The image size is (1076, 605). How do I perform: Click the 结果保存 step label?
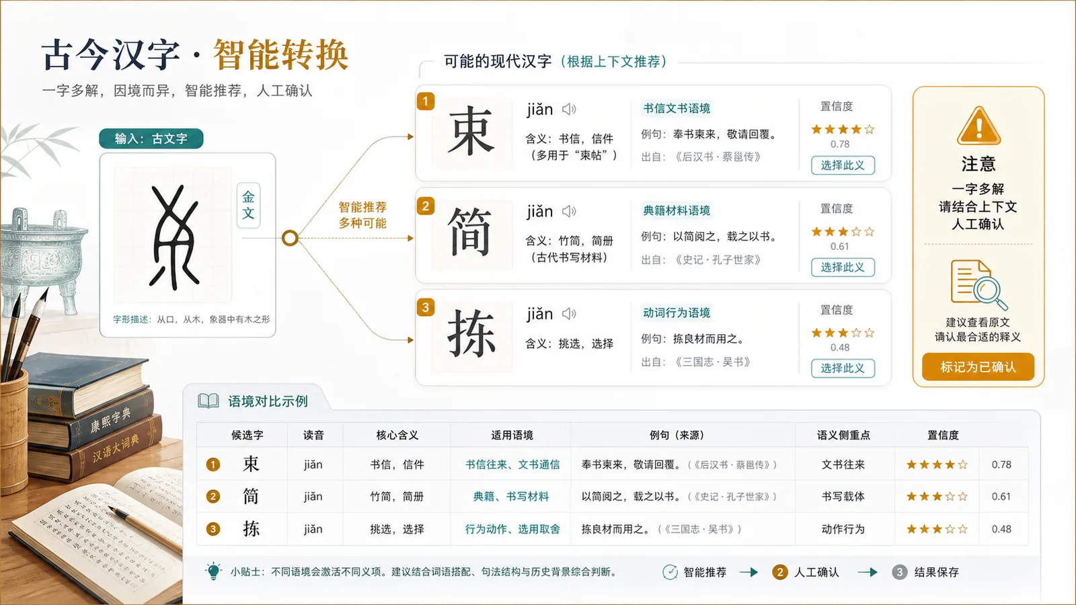coord(936,572)
